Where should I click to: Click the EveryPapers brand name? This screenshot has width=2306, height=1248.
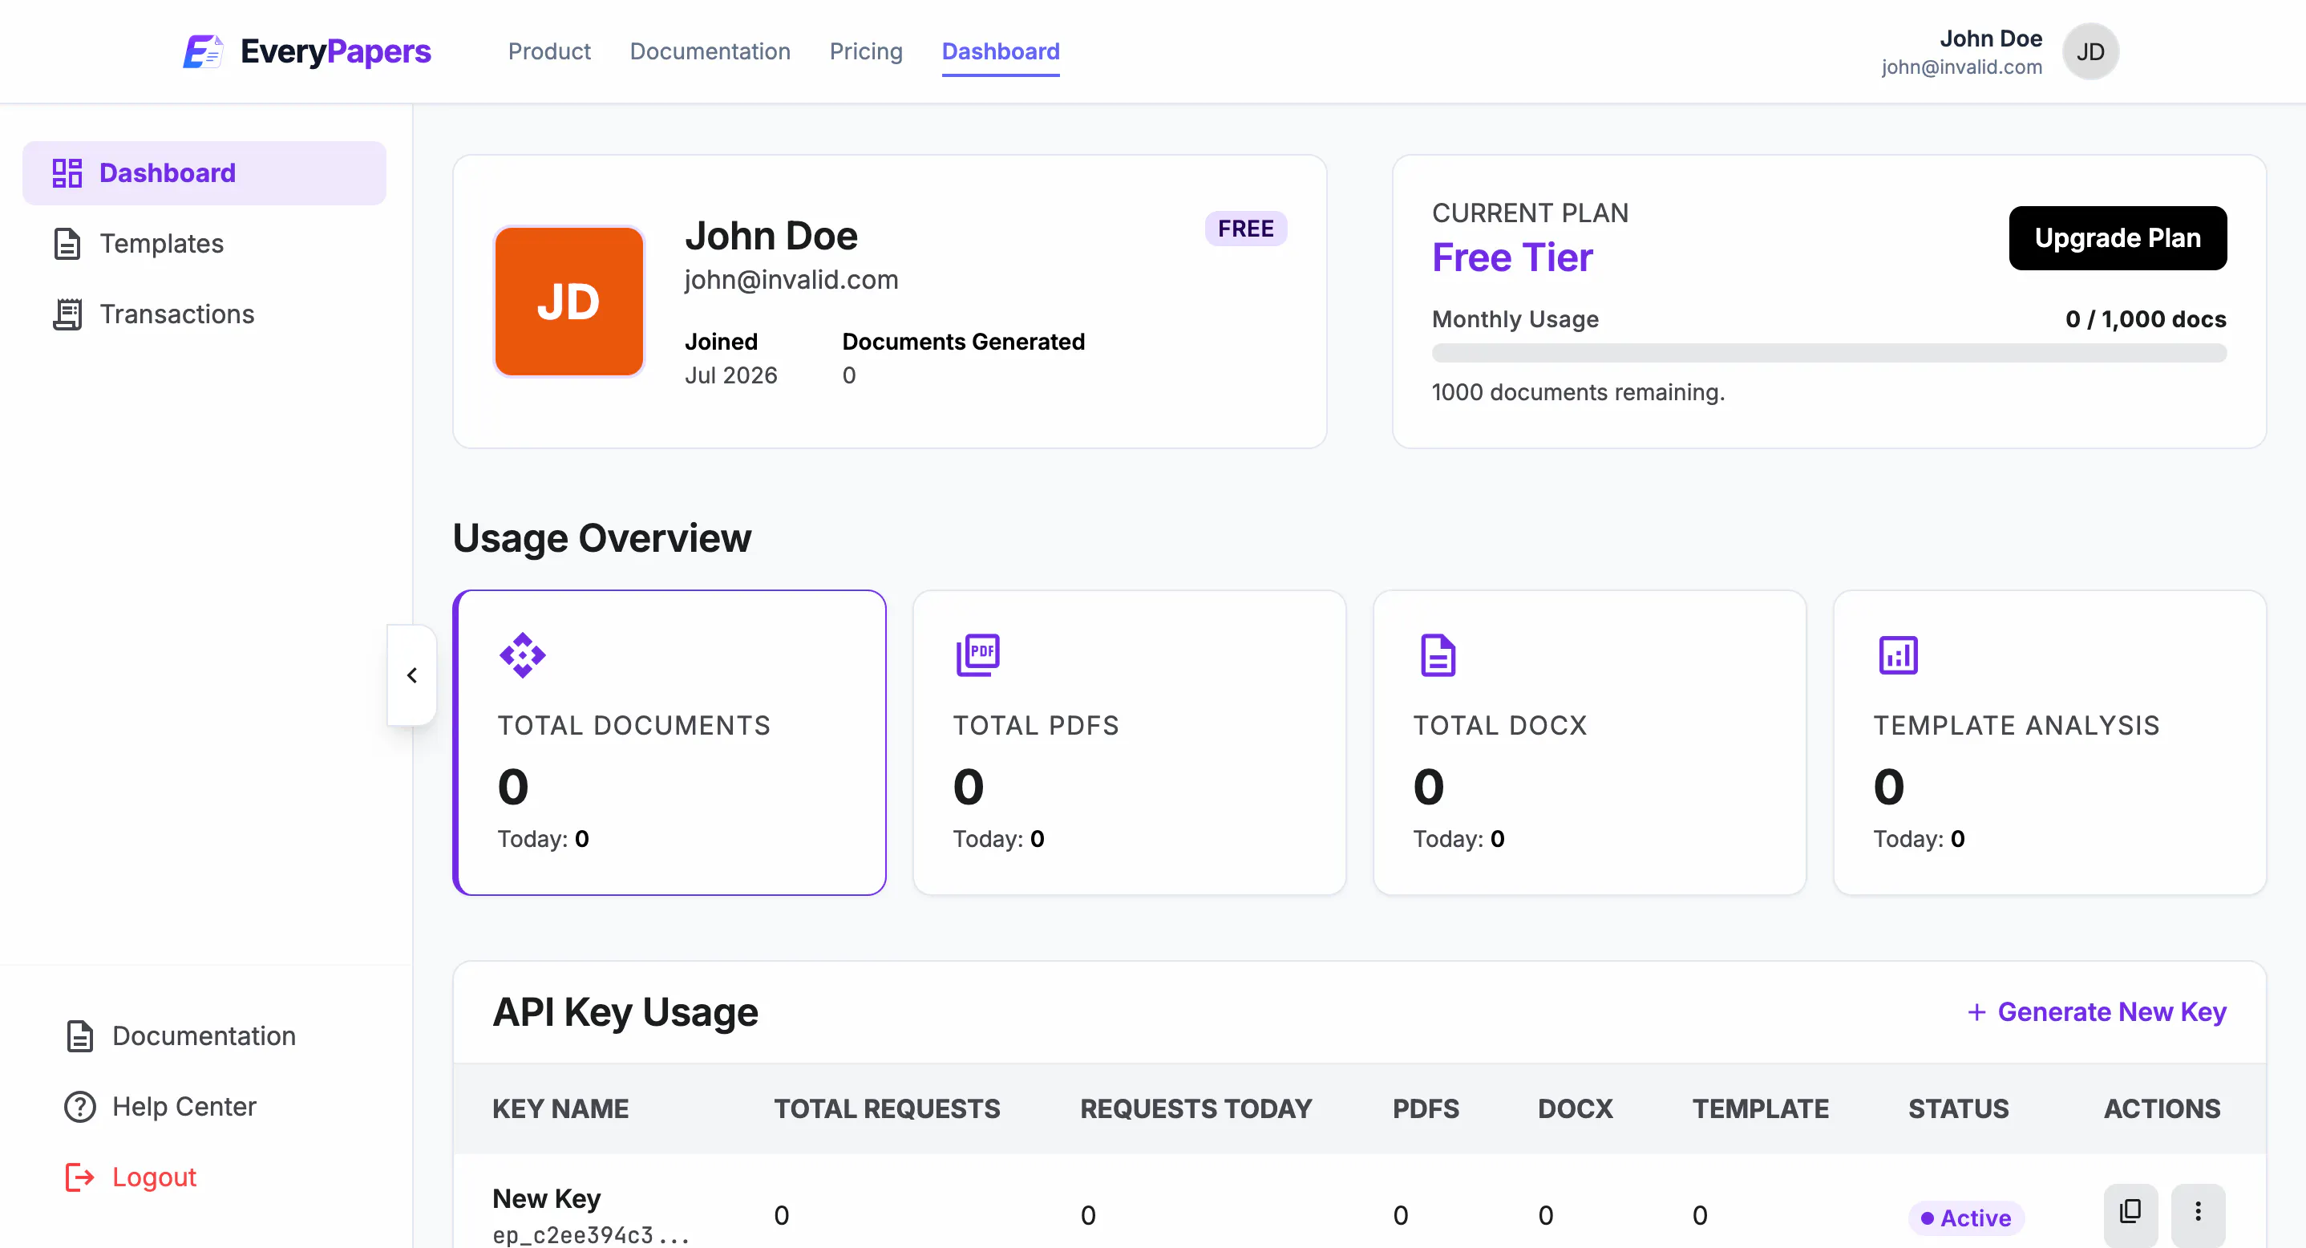336,51
